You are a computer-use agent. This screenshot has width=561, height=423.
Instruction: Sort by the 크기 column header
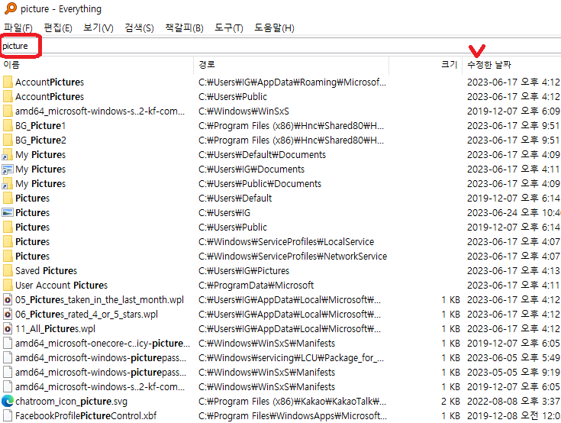tap(426, 65)
